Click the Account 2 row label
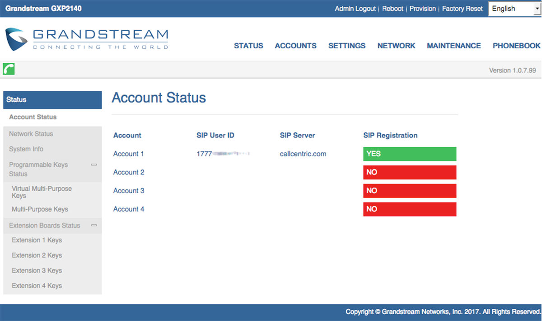The height and width of the screenshot is (321, 542). (129, 172)
